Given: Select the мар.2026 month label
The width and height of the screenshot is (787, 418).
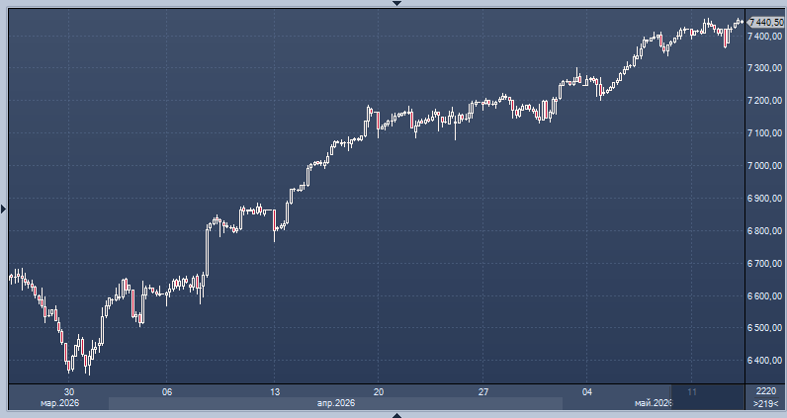Looking at the screenshot, I should click(59, 403).
